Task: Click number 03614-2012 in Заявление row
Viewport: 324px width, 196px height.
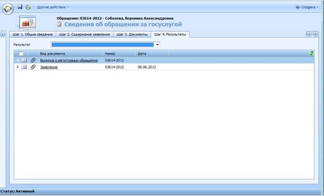Action: tap(114, 67)
